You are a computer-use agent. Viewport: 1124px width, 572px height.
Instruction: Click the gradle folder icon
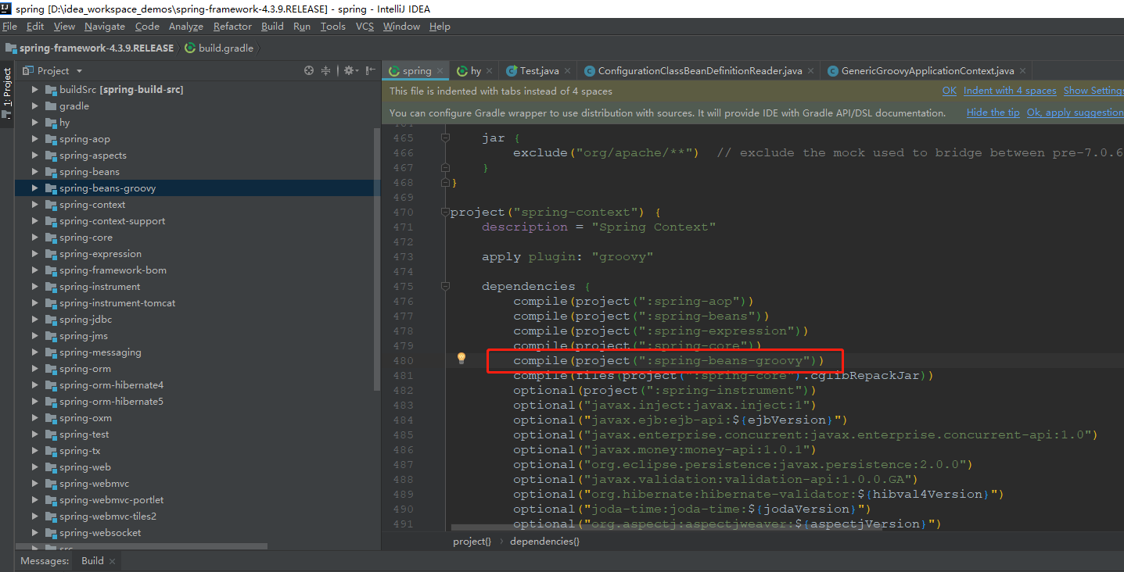(50, 106)
